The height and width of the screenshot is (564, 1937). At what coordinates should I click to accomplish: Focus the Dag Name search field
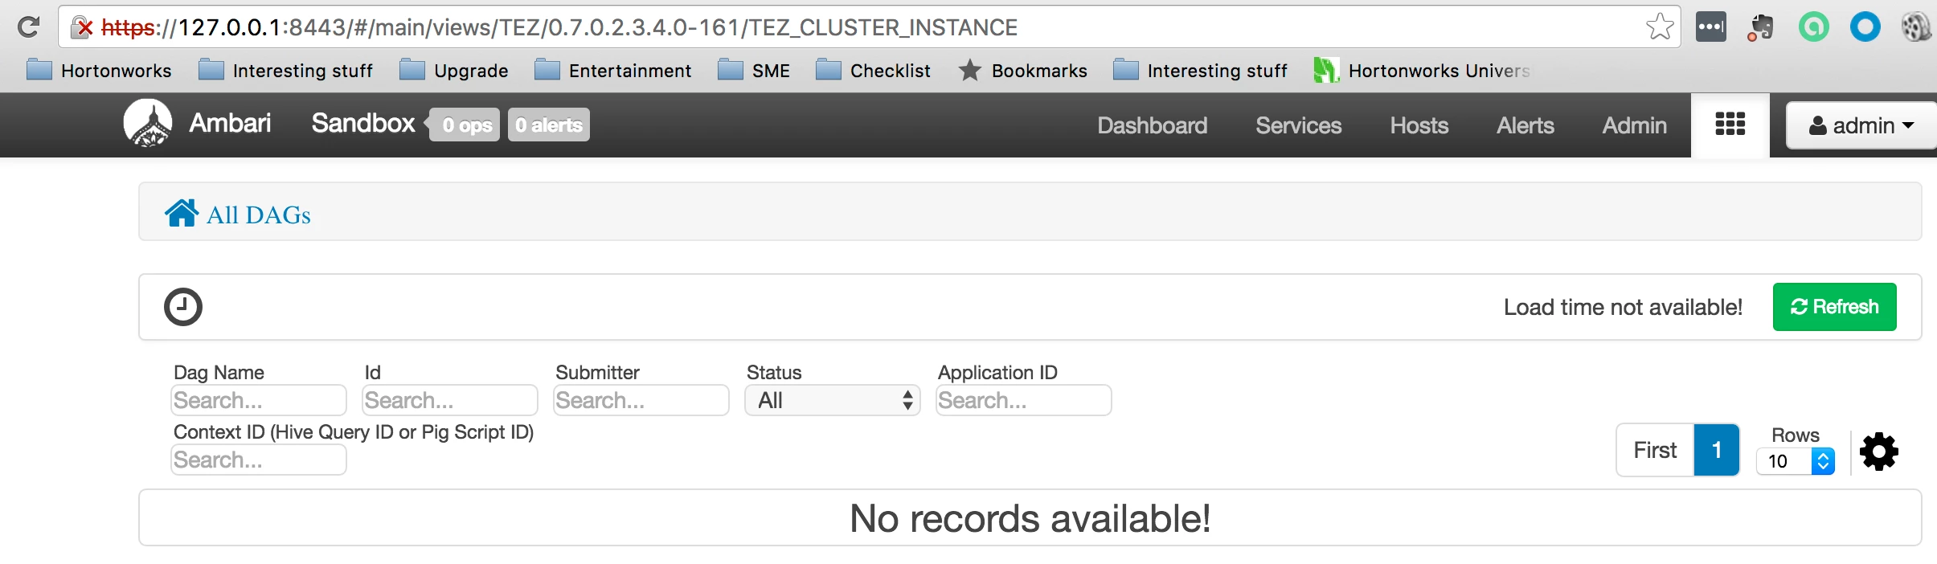(259, 400)
